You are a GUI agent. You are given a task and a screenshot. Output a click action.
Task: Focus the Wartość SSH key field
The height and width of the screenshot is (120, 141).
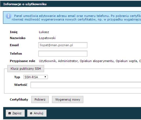(x=86, y=85)
